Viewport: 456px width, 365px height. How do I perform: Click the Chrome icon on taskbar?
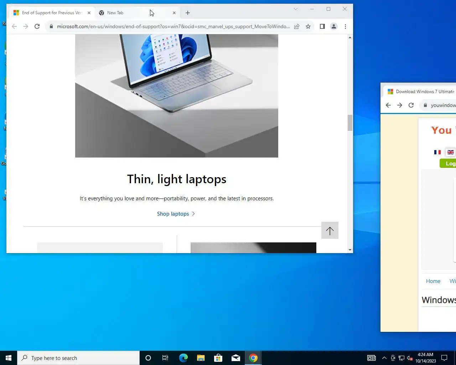253,358
